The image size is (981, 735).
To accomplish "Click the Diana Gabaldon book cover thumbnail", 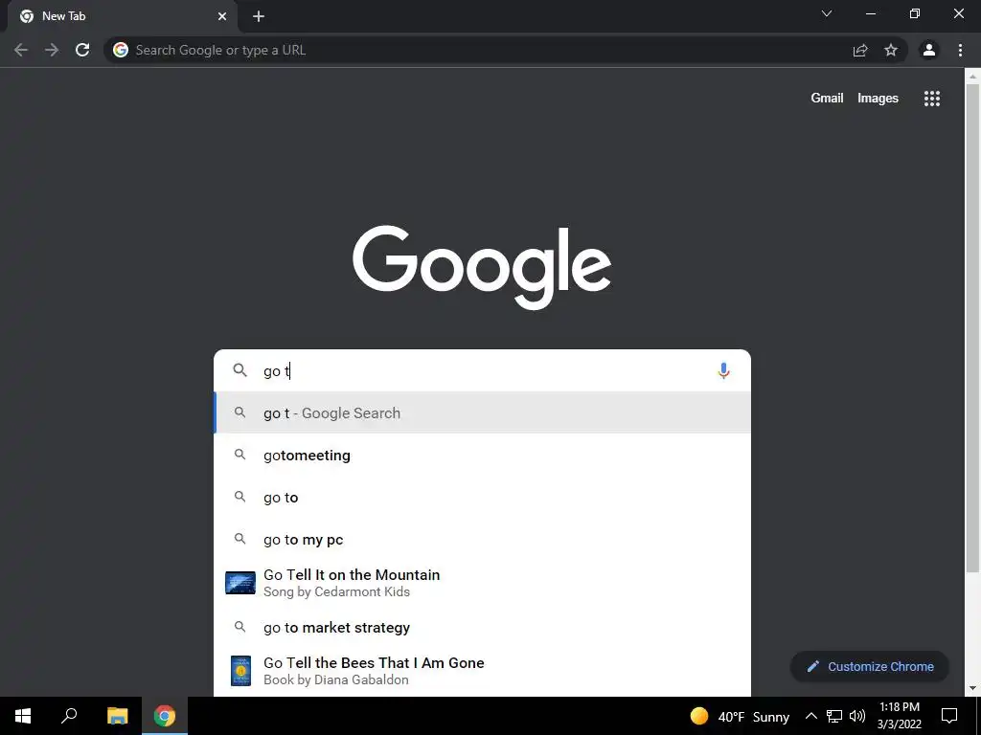I will coord(240,671).
